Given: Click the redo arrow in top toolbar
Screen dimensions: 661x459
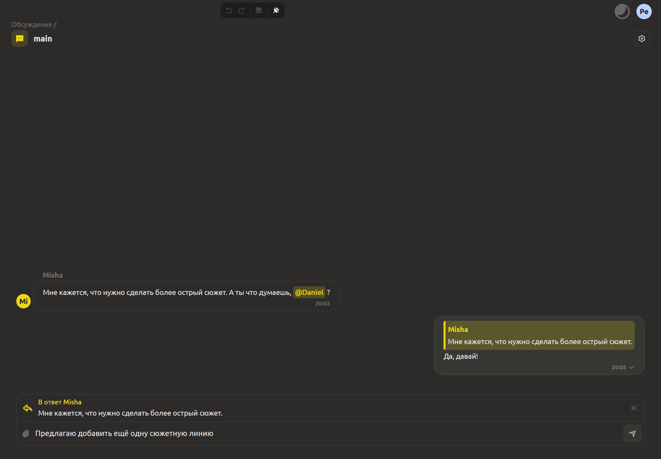Looking at the screenshot, I should point(242,11).
